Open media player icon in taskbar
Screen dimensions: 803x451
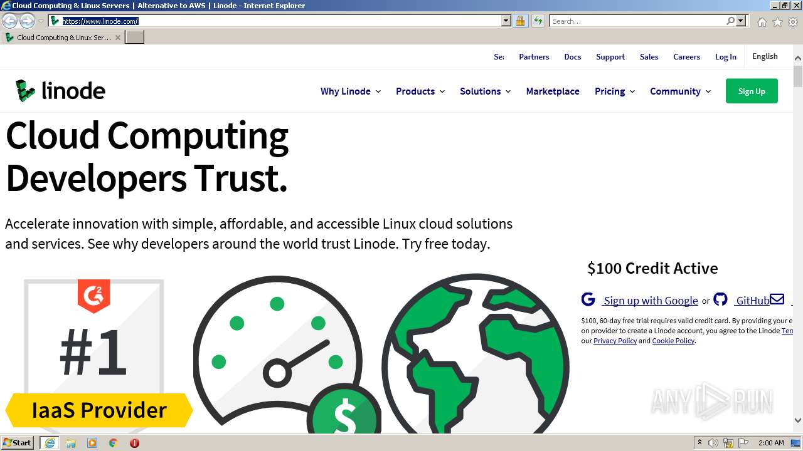(x=92, y=443)
